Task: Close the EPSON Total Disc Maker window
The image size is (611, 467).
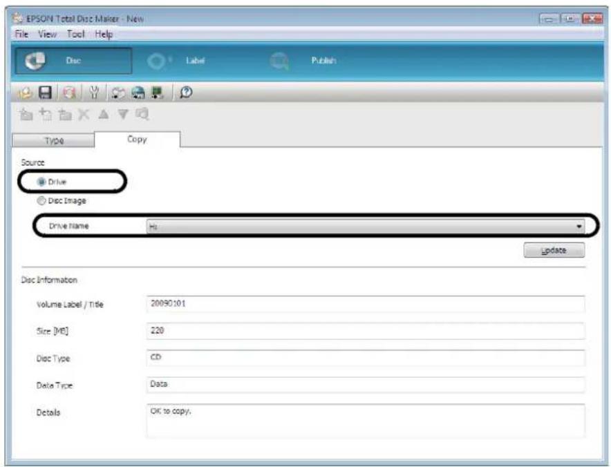Action: click(x=593, y=18)
